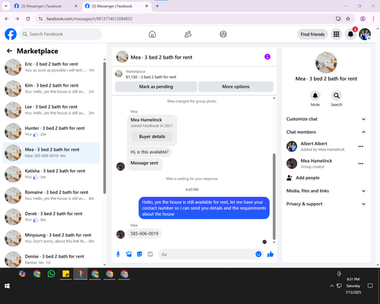Image resolution: width=380 pixels, height=304 pixels.
Task: Open the tab search dropdown arrow in Chrome
Action: (x=6, y=6)
